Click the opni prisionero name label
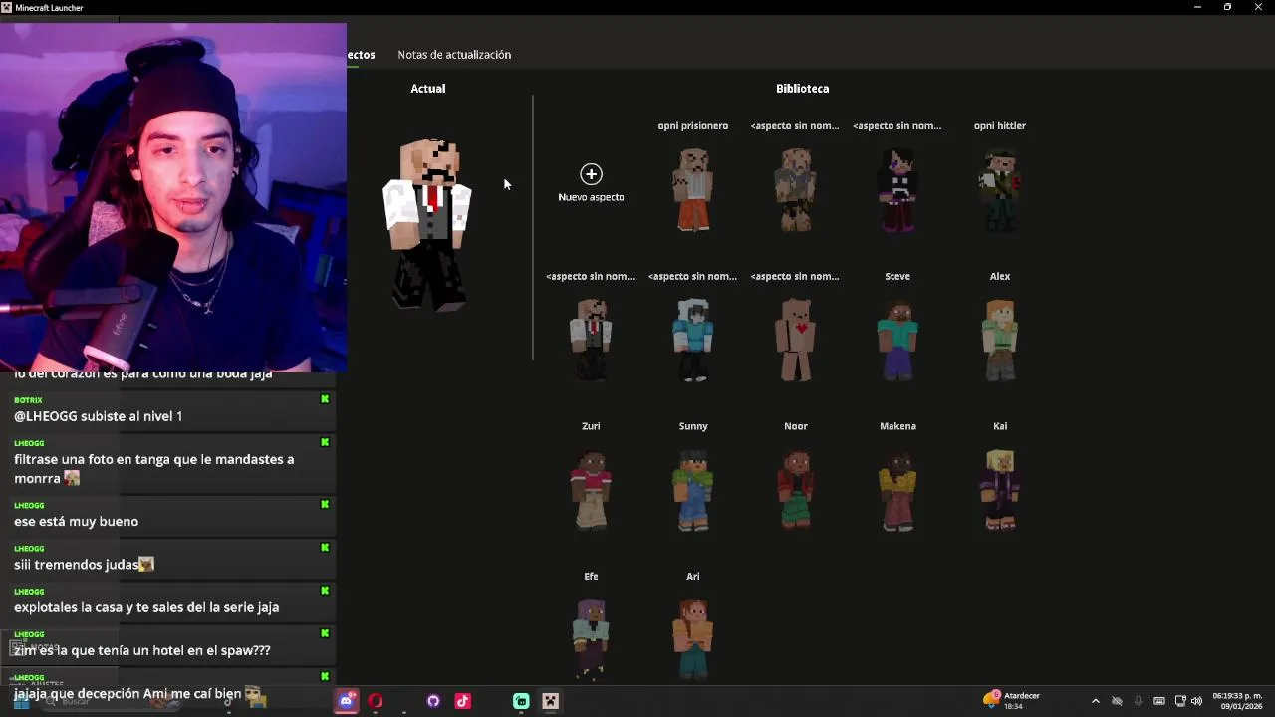Screen dimensions: 1275x717 [x=693, y=126]
